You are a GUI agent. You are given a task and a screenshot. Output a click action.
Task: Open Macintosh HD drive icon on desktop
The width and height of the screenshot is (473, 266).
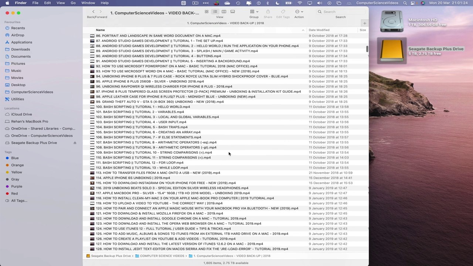click(391, 22)
